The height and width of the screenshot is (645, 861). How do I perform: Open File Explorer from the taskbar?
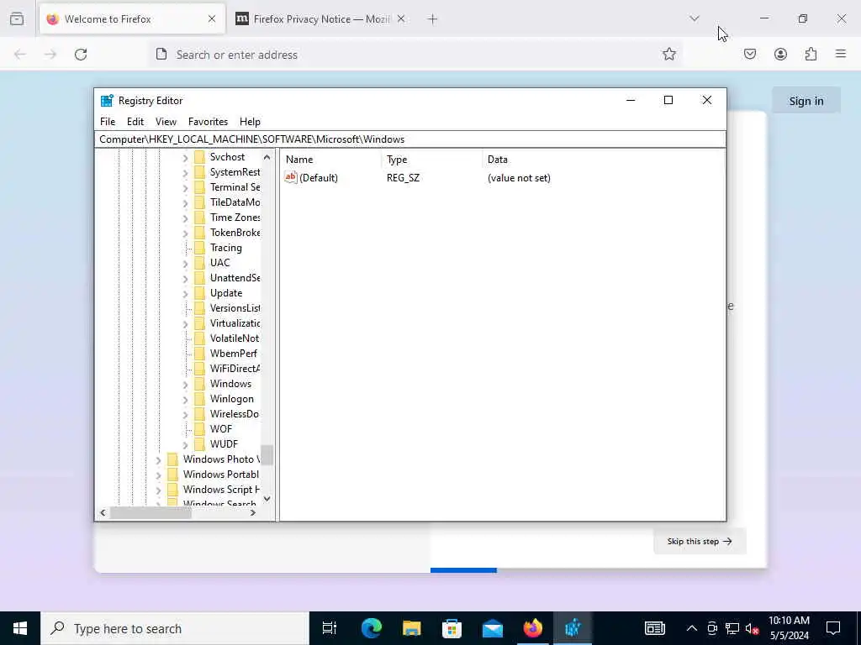[412, 628]
